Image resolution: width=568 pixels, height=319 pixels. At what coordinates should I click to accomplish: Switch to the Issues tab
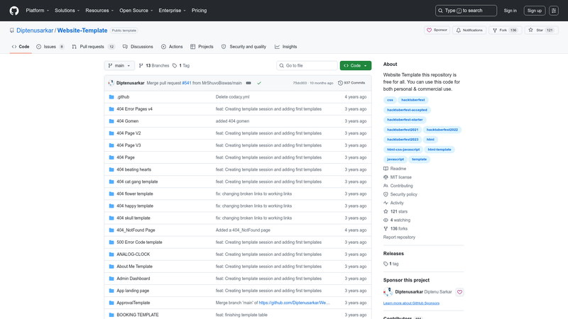pyautogui.click(x=50, y=47)
